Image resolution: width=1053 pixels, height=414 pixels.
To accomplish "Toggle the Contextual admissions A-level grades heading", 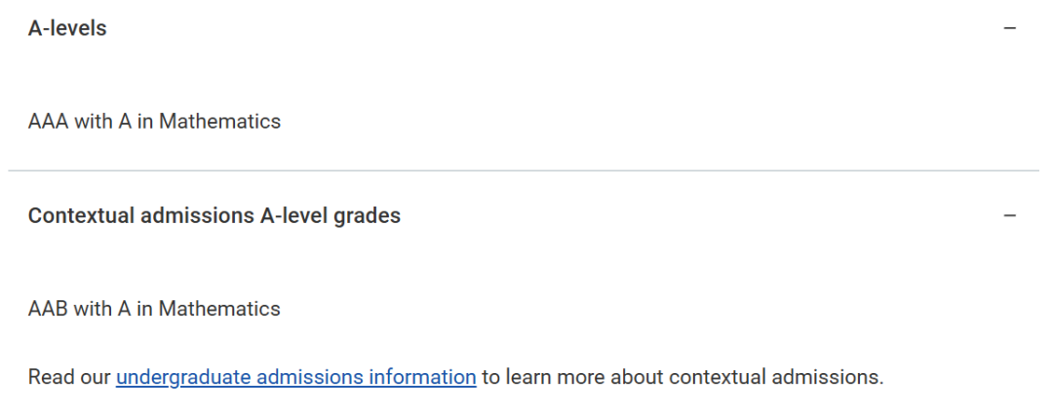I will tap(214, 215).
